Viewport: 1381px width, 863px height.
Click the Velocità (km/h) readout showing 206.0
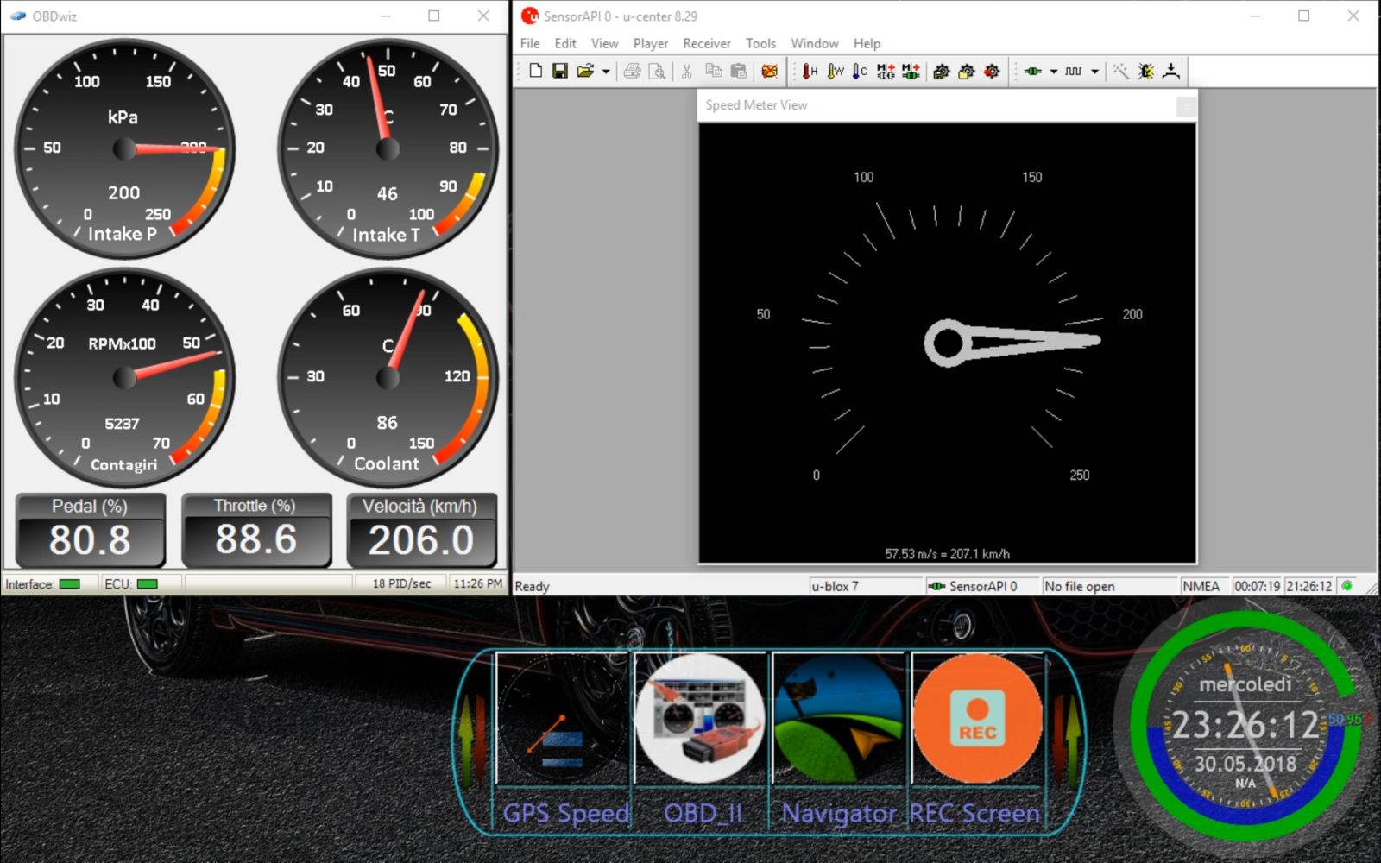421,529
